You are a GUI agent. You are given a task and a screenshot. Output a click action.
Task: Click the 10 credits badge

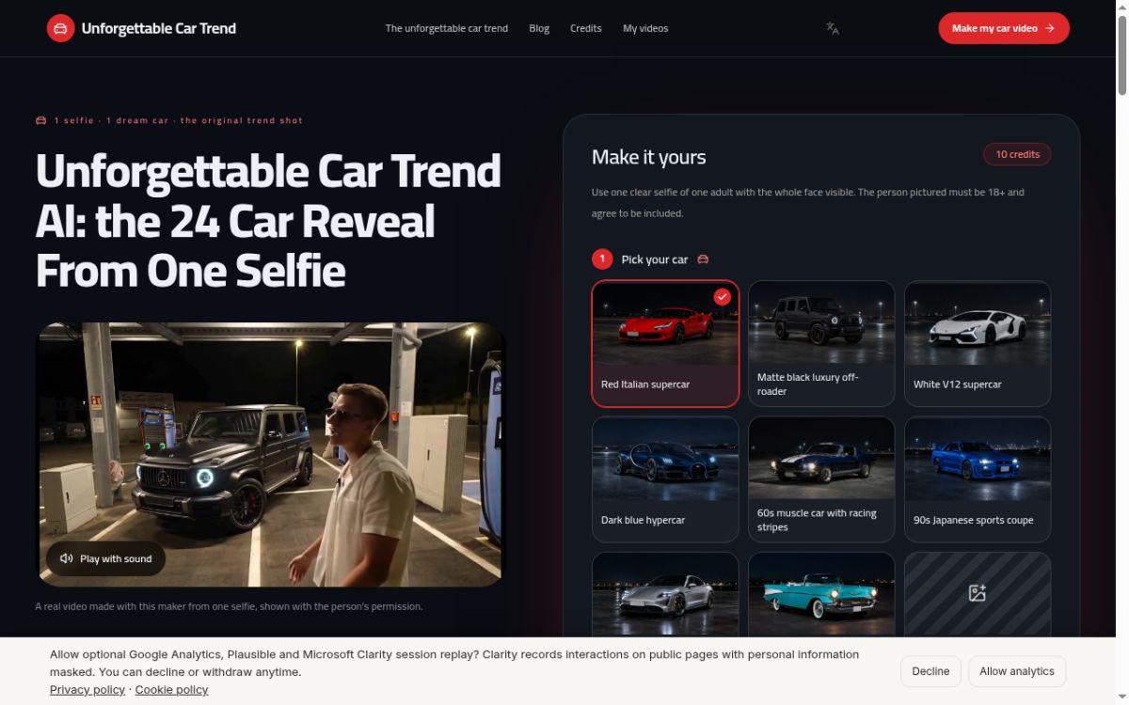pyautogui.click(x=1017, y=154)
